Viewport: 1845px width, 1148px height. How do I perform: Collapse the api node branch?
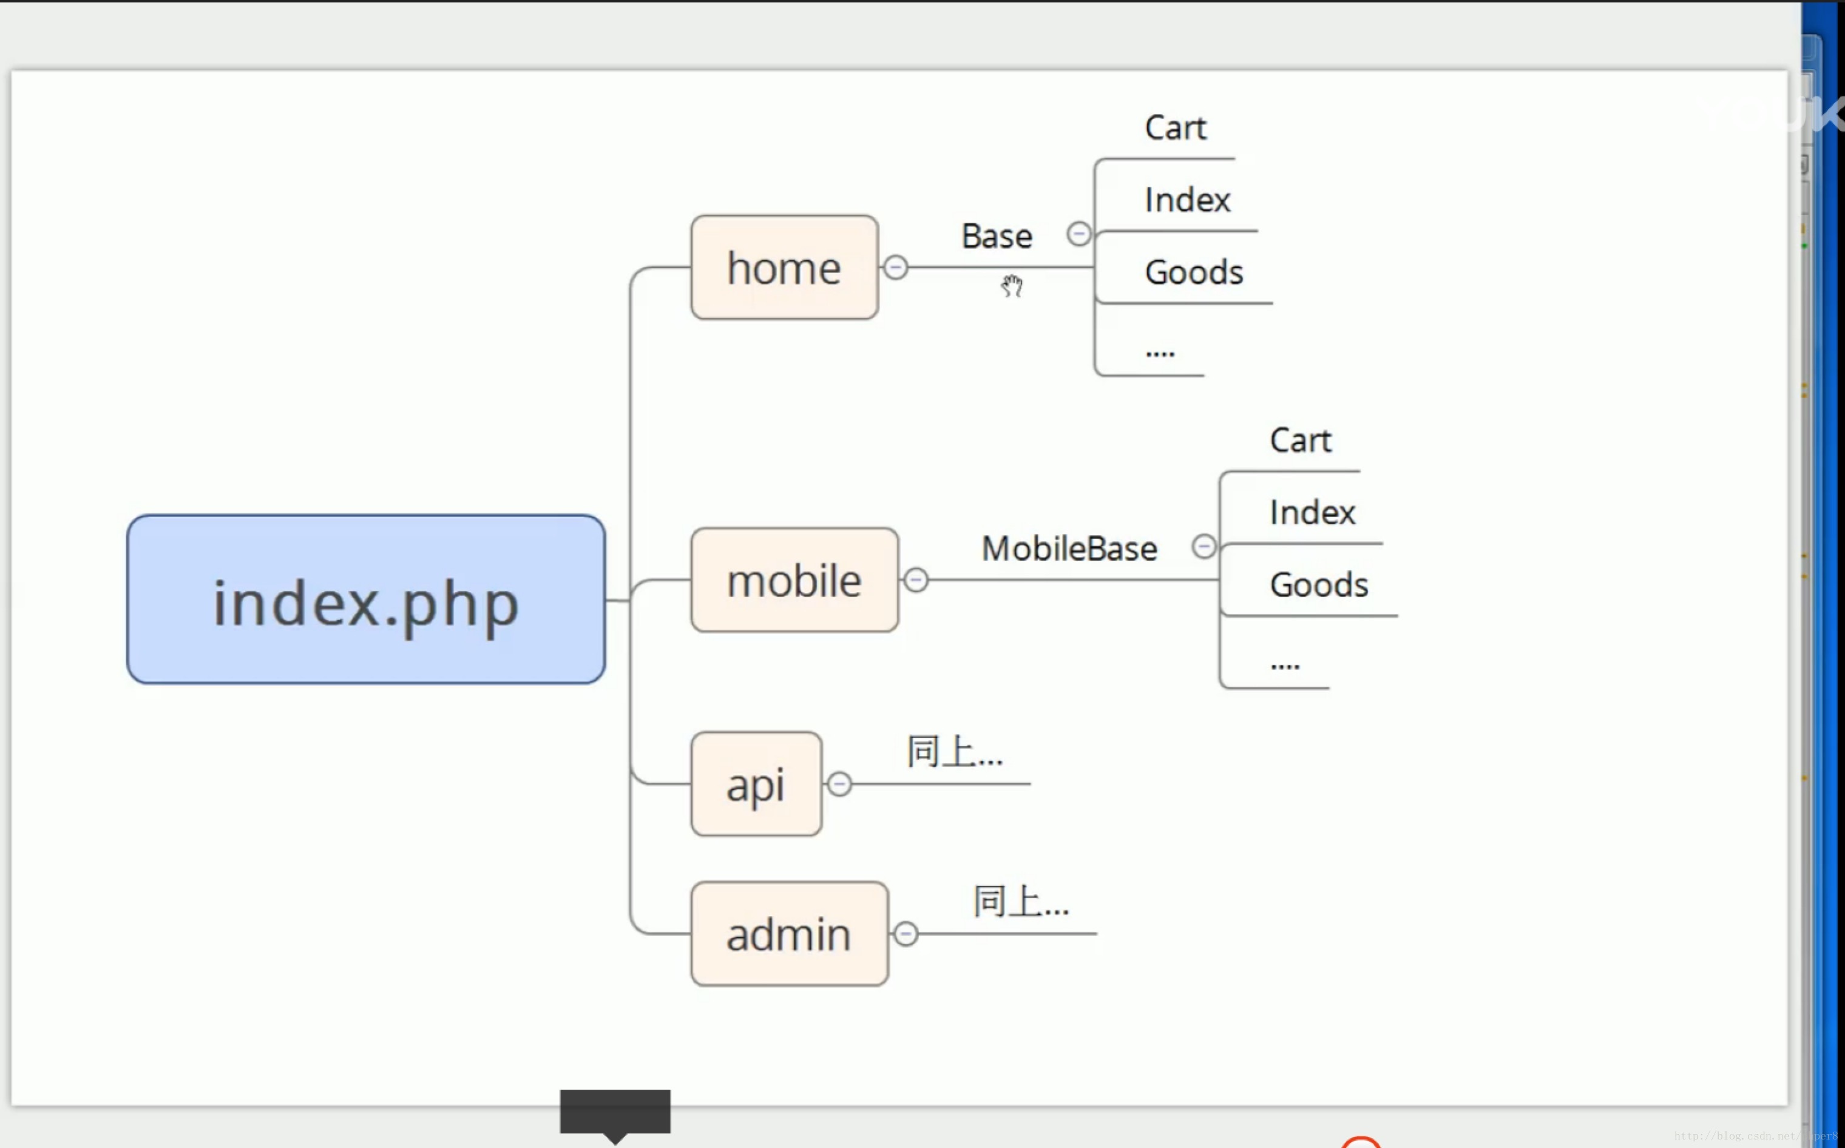(x=839, y=783)
